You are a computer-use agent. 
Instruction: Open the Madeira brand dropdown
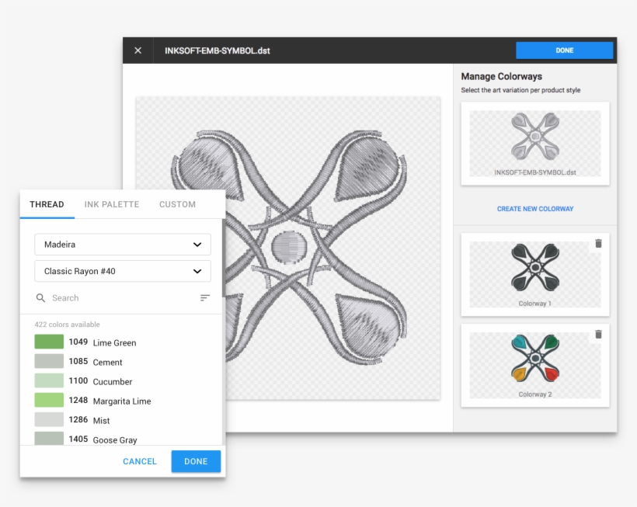point(122,244)
